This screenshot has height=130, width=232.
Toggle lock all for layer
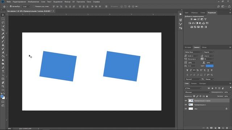207,96
